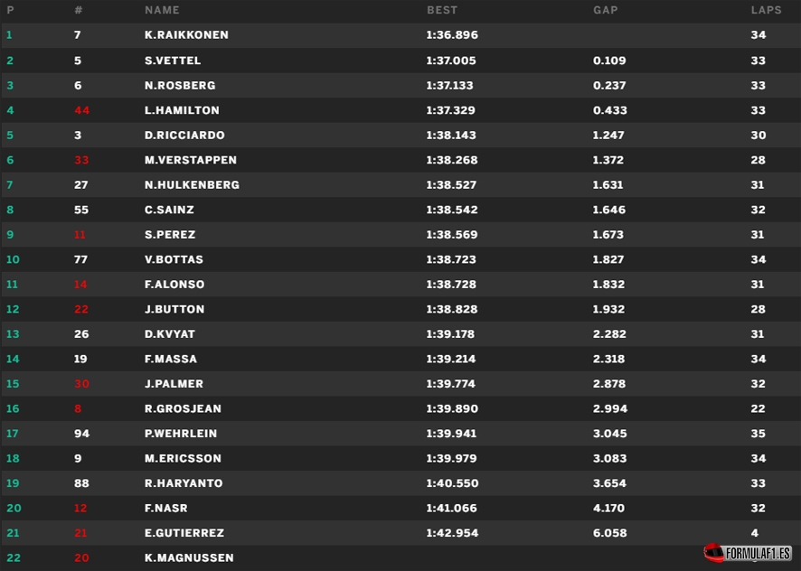Select the NAME column header
This screenshot has height=571, width=801.
coord(162,10)
